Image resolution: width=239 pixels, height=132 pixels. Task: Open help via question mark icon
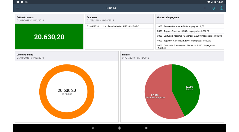pyautogui.click(x=221, y=8)
